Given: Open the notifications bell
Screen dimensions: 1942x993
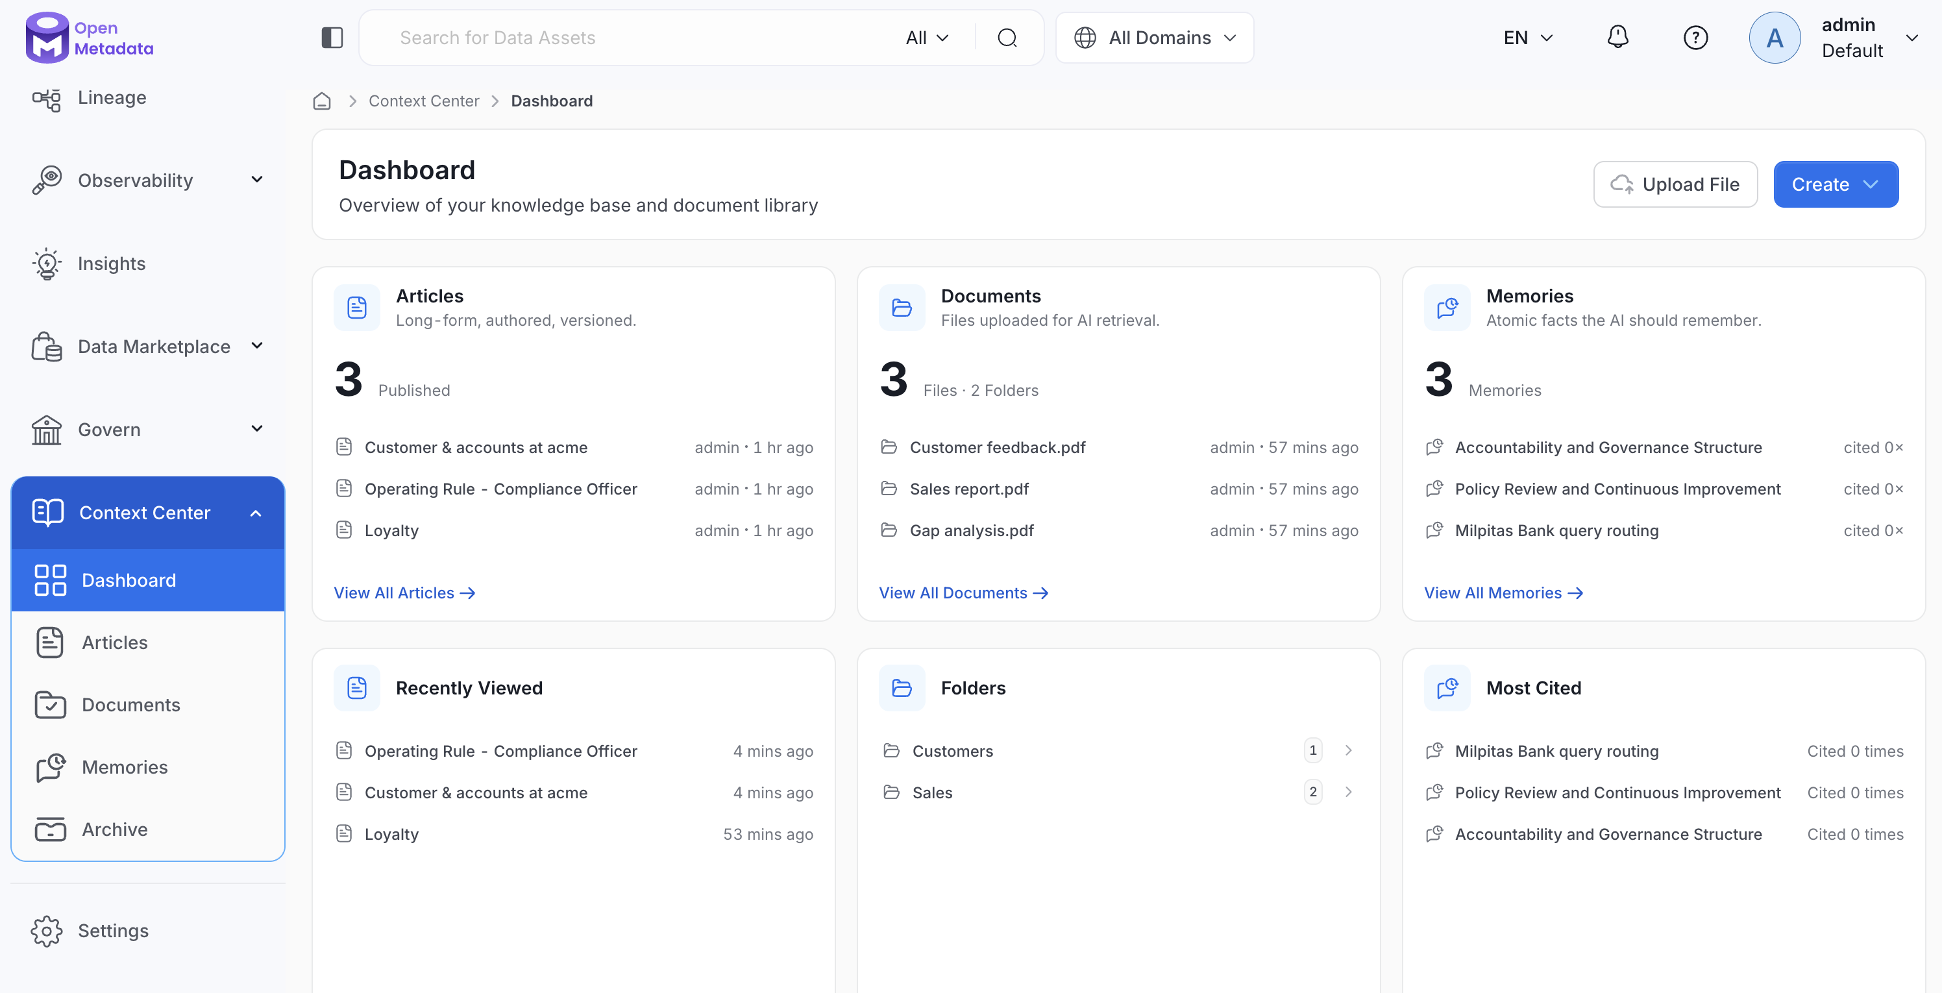Looking at the screenshot, I should tap(1618, 37).
